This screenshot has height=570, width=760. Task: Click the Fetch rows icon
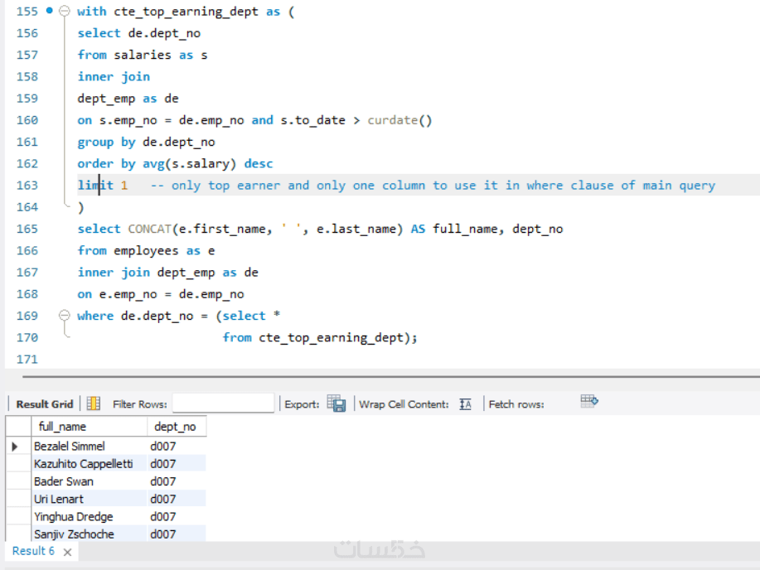[x=589, y=401]
